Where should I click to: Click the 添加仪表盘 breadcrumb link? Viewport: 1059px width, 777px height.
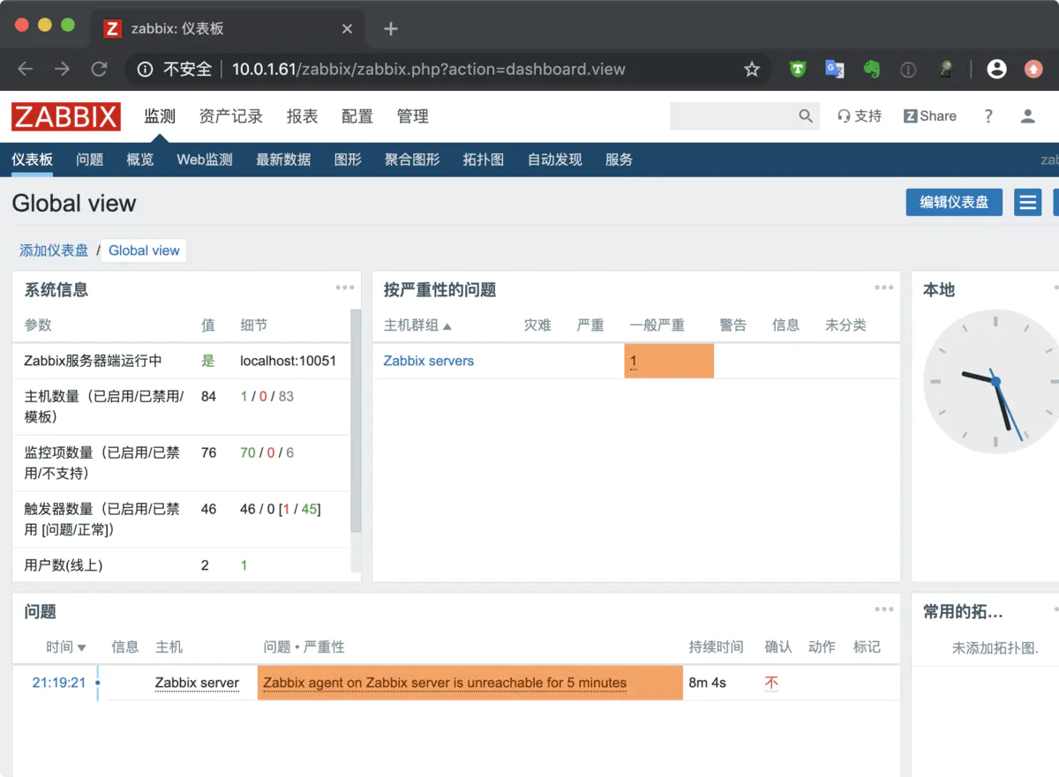point(54,250)
